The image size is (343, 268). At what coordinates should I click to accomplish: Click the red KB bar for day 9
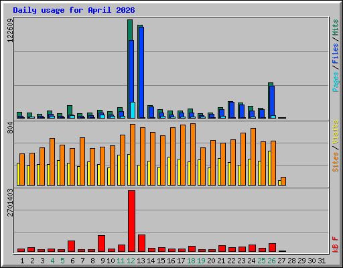[x=101, y=243]
